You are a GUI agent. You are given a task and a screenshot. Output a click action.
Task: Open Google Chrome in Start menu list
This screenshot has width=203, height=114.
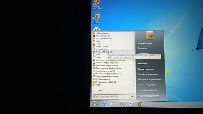[100, 47]
